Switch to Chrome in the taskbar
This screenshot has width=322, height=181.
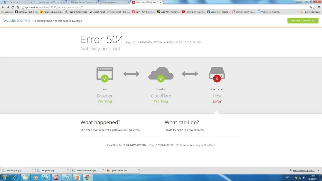point(87,177)
